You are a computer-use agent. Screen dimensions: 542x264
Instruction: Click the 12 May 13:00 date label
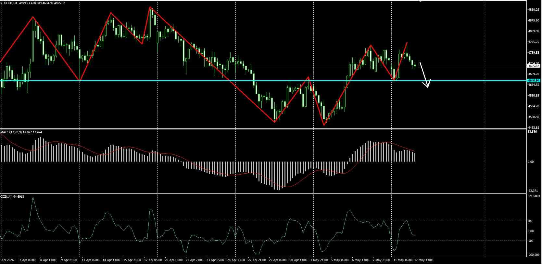tap(423, 260)
